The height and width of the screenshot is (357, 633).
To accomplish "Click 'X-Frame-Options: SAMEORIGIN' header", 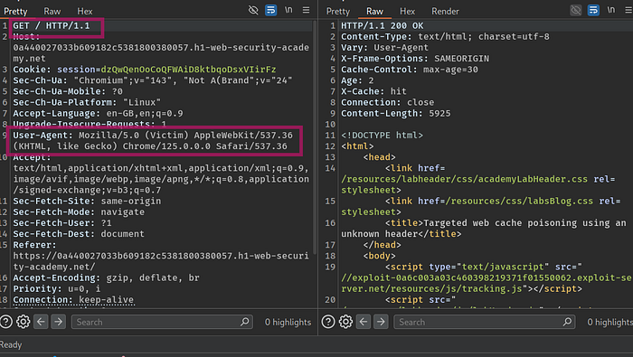I will coord(415,59).
